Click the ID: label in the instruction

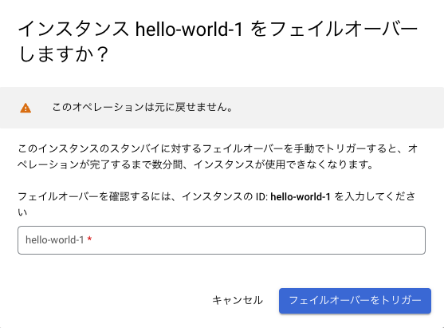point(261,196)
